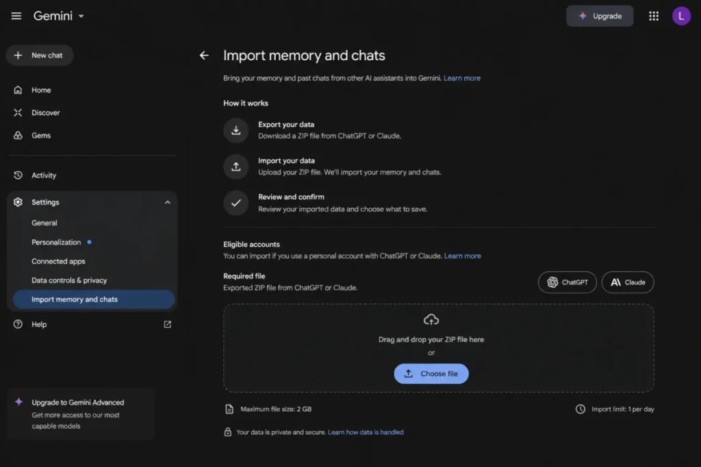701x467 pixels.
Task: Click the Upgrade button in header
Action: 600,16
